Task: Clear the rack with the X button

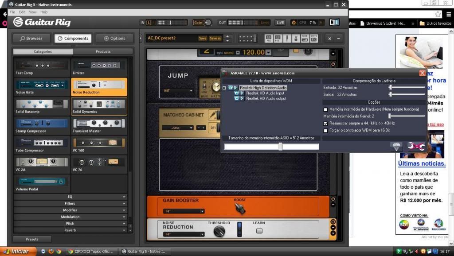Action: [x=329, y=39]
